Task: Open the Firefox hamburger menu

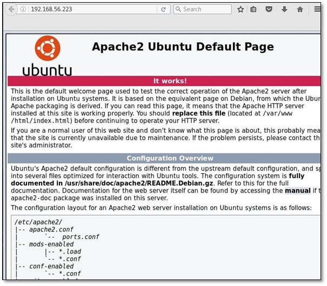Action: coord(318,9)
